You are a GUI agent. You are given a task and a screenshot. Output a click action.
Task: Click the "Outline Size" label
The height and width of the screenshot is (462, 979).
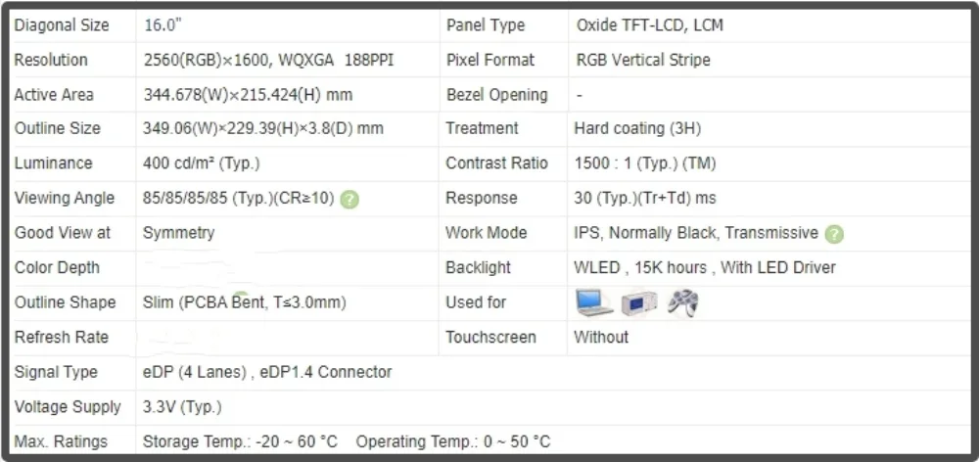(57, 128)
